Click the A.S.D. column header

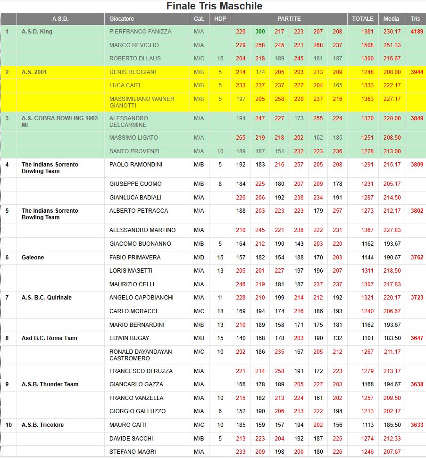60,19
